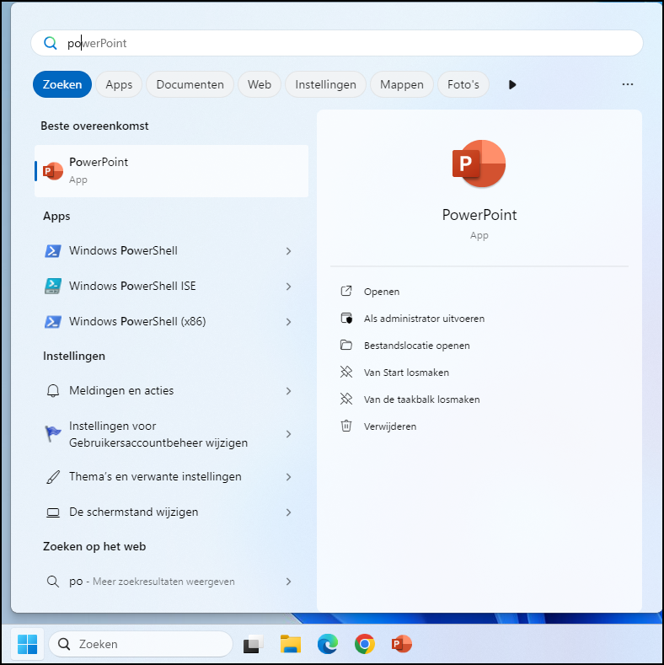Click the three-dots more options icon

click(x=627, y=84)
